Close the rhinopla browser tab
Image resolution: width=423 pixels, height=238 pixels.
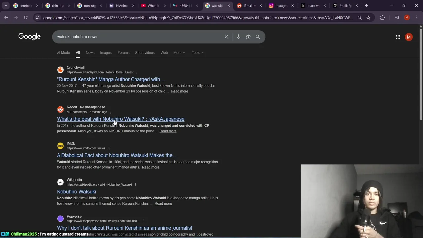tap(69, 6)
